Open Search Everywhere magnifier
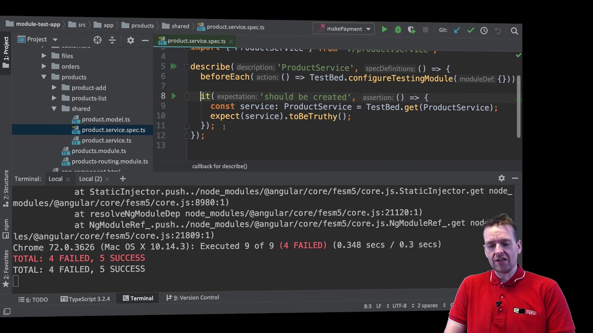Viewport: 593px width, 333px height. (514, 31)
